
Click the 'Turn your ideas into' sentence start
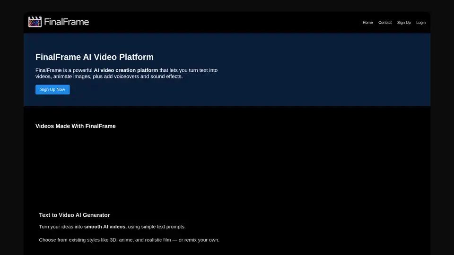point(61,227)
